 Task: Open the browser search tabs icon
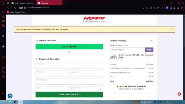pos(171,3)
